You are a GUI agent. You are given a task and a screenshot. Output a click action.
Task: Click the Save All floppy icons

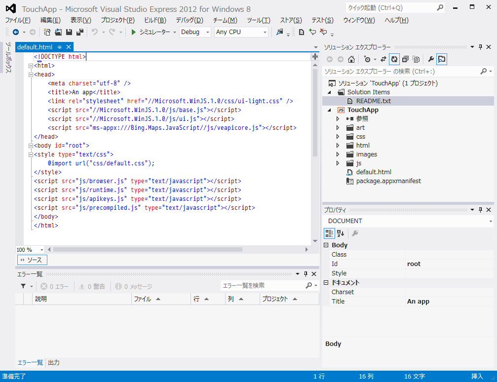(x=80, y=32)
